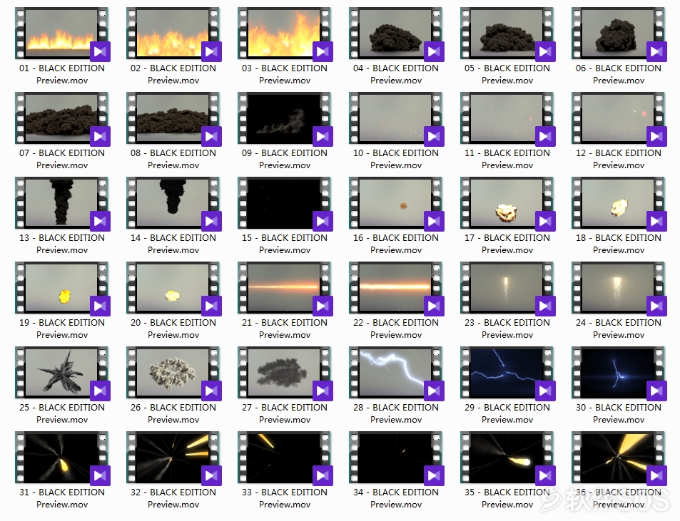This screenshot has width=680, height=521.
Task: Select the 30 - BLACK EDITION blue spark thumbnail
Action: point(619,373)
